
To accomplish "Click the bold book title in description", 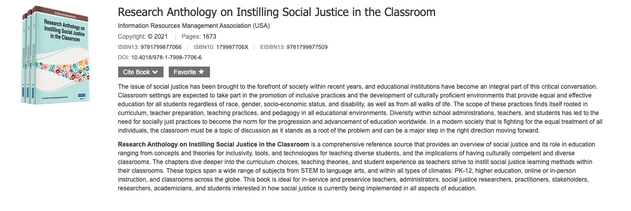I will point(213,144).
